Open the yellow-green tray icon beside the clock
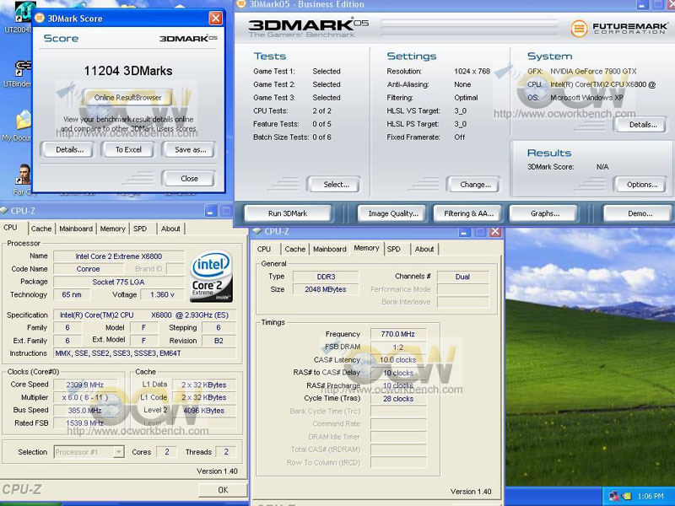This screenshot has width=675, height=506. pos(626,496)
